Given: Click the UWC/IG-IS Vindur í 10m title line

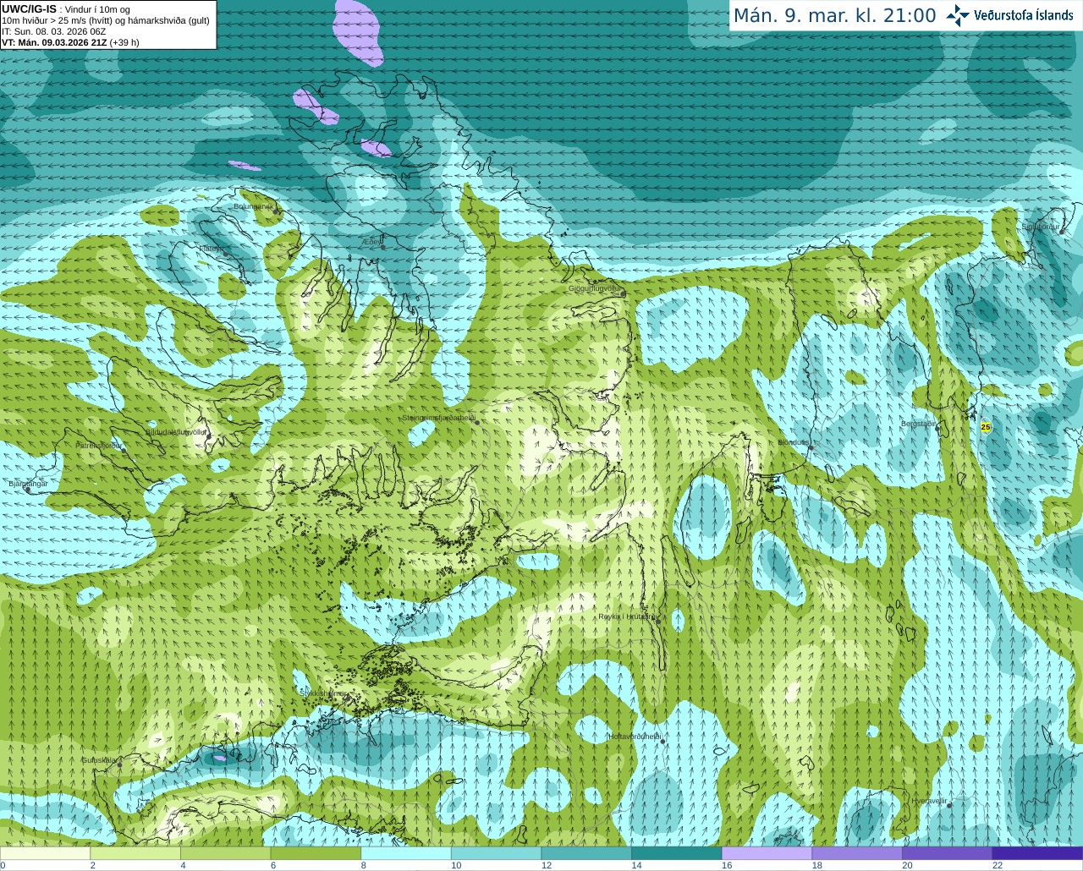Looking at the screenshot, I should coord(66,9).
